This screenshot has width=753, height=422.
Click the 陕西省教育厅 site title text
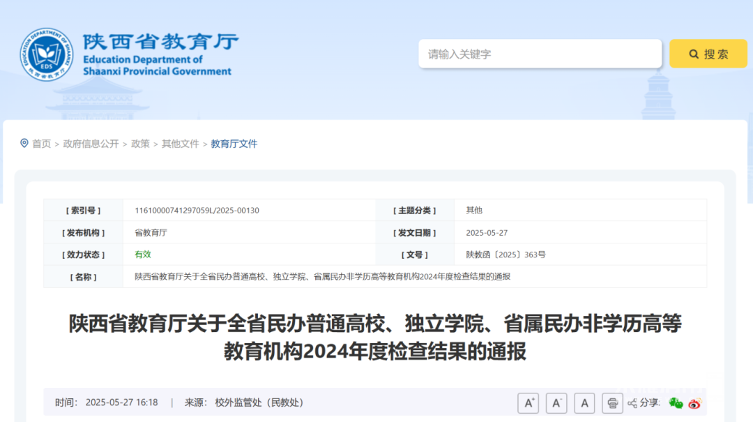pos(161,42)
